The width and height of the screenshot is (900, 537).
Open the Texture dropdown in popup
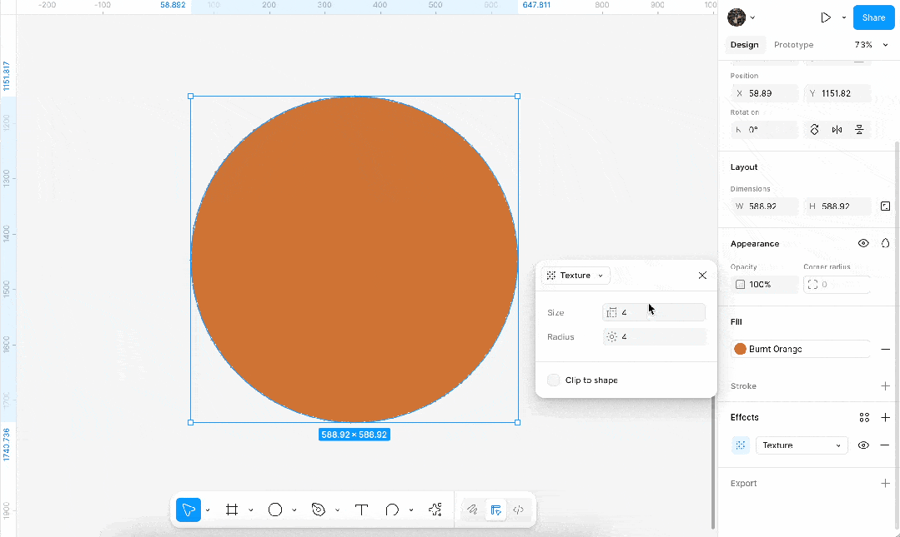(x=576, y=276)
